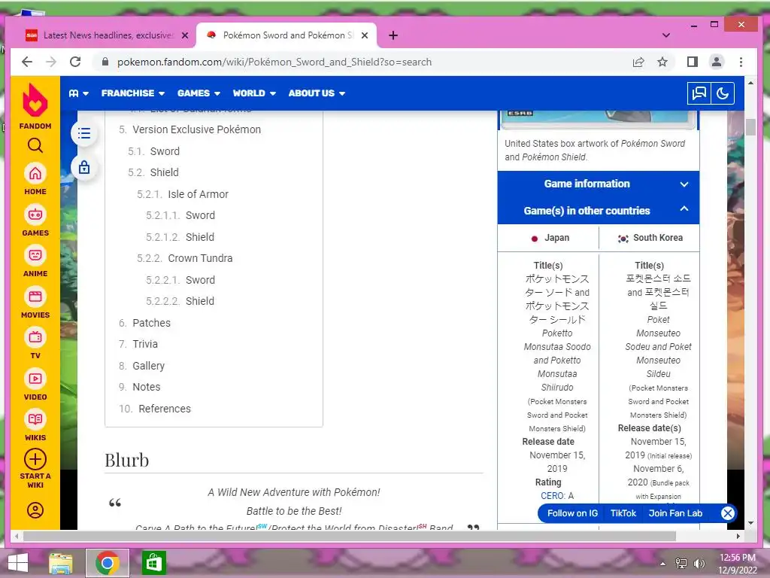Image resolution: width=770 pixels, height=578 pixels.
Task: Open Microsoft Store from taskbar
Action: coord(153,563)
